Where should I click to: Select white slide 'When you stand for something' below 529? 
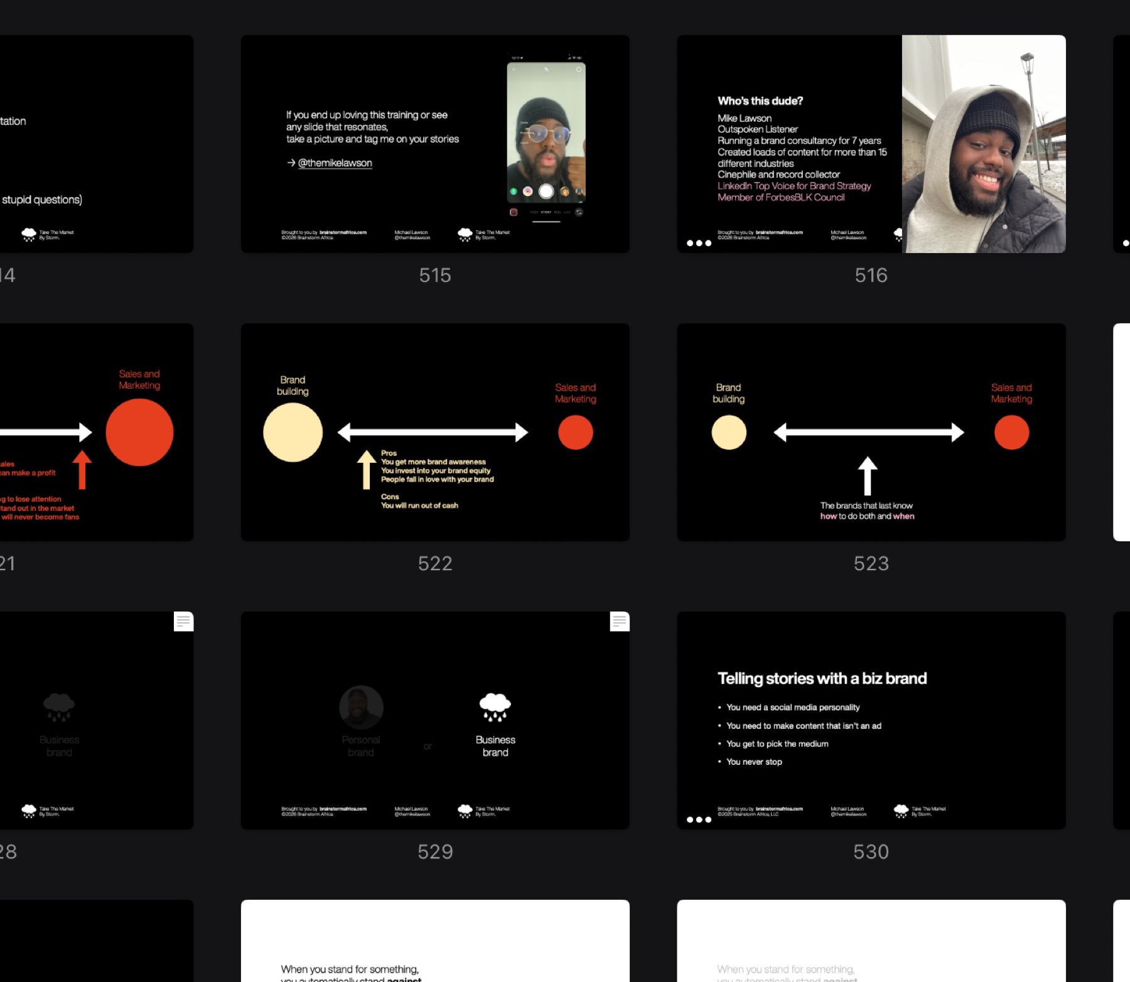click(435, 941)
